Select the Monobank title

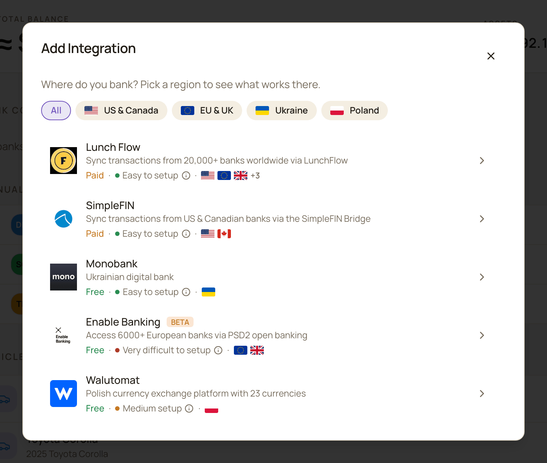[x=112, y=264]
